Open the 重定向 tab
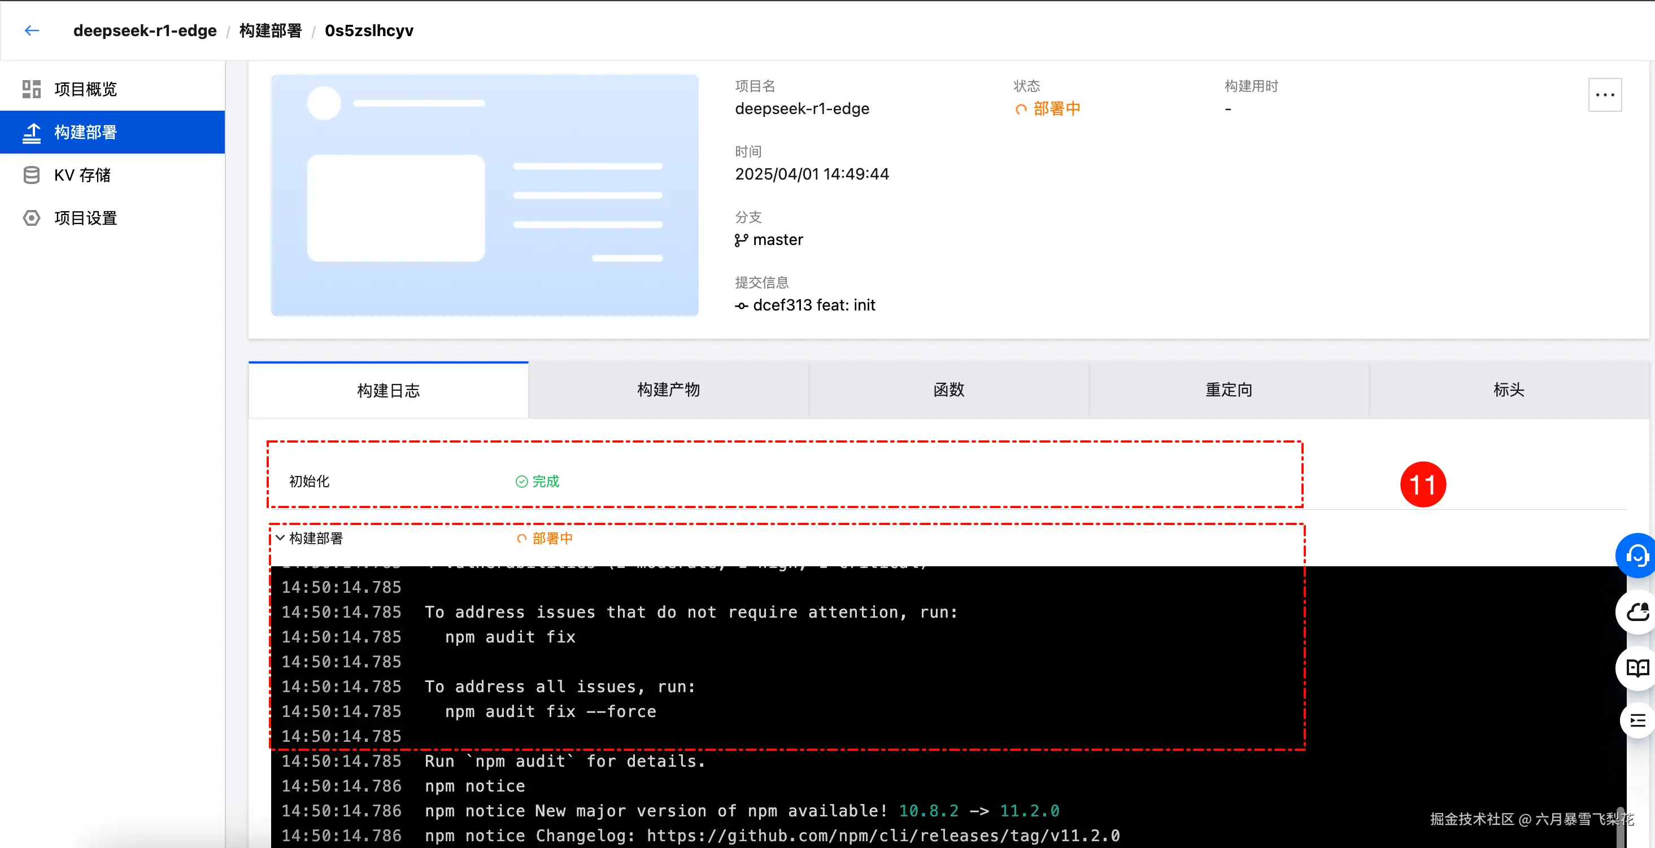Viewport: 1655px width, 848px height. coord(1229,390)
